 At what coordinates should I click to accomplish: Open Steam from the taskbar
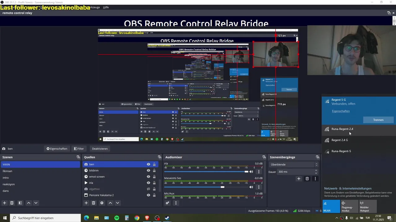point(167,218)
